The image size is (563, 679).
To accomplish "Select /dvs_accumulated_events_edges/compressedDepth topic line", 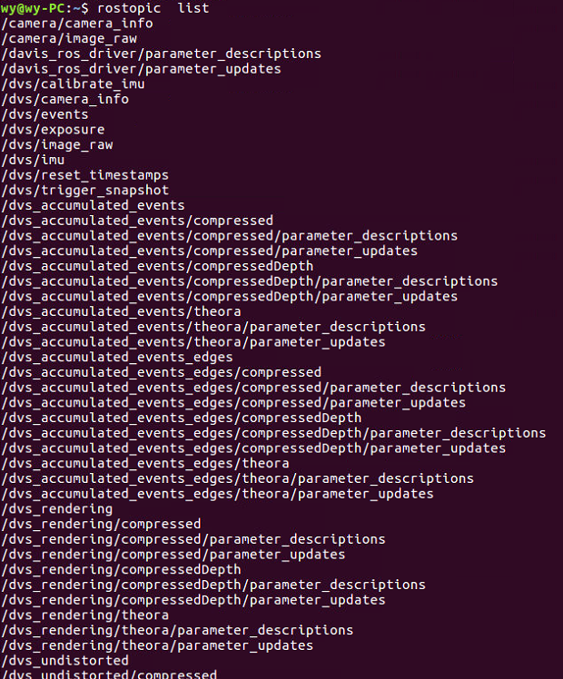I will click(x=181, y=418).
